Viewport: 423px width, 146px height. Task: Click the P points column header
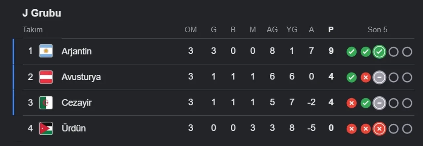[331, 30]
